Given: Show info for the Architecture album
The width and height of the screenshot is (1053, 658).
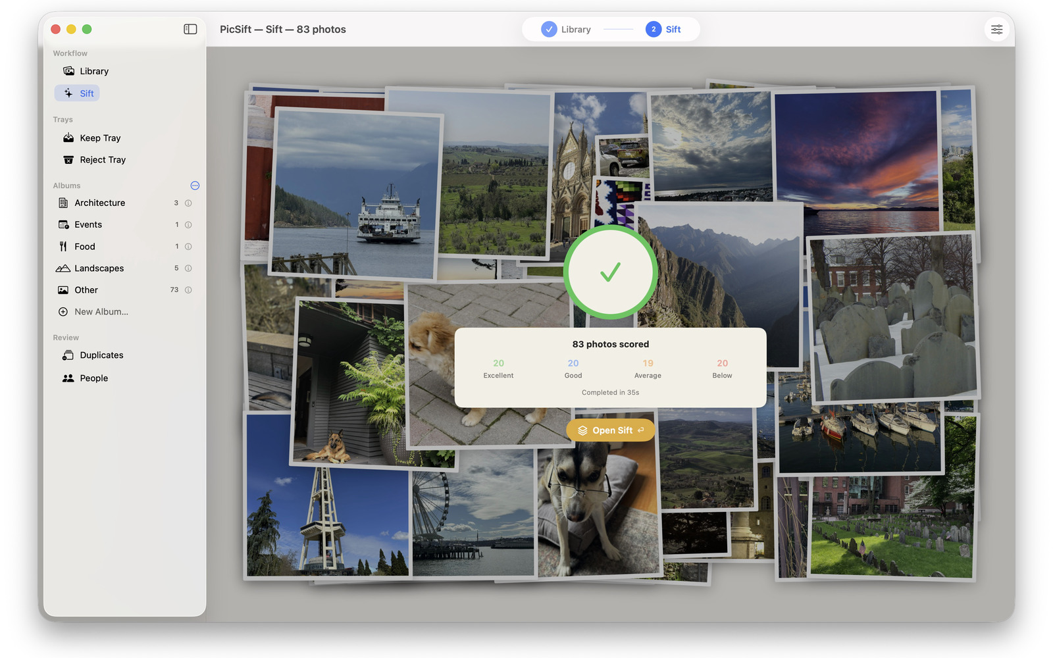Looking at the screenshot, I should coord(188,203).
